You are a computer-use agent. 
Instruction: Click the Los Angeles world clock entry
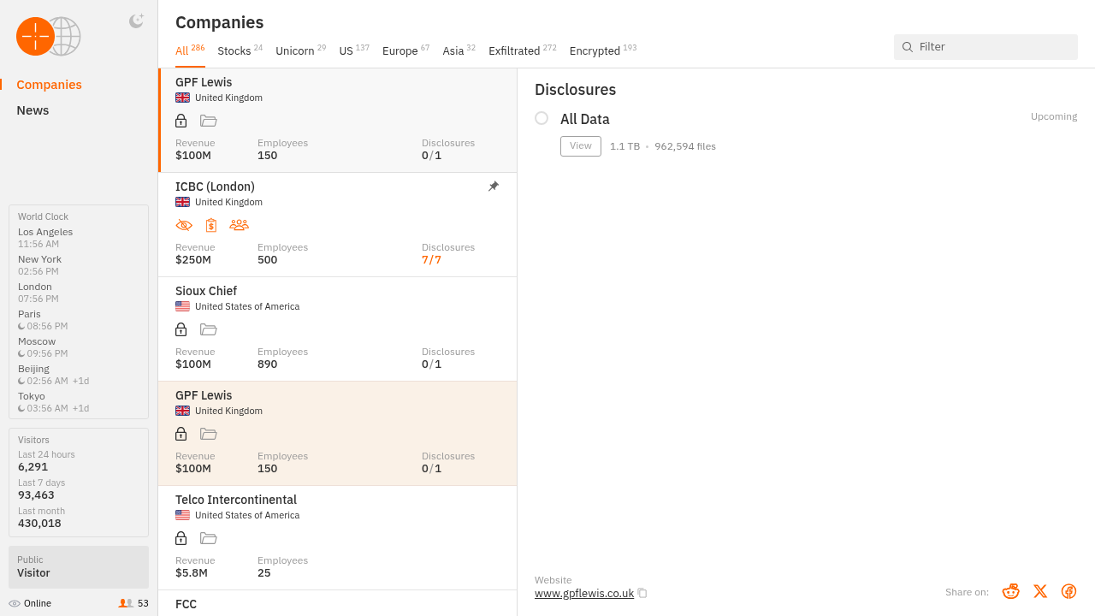click(x=45, y=238)
